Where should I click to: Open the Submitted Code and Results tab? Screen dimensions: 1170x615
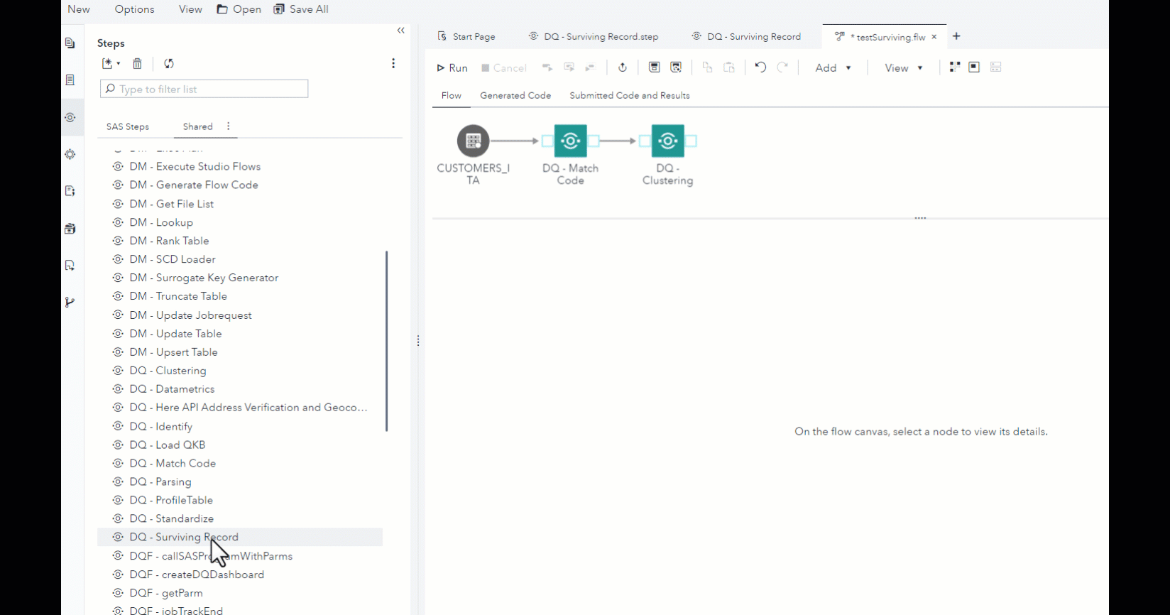tap(630, 95)
